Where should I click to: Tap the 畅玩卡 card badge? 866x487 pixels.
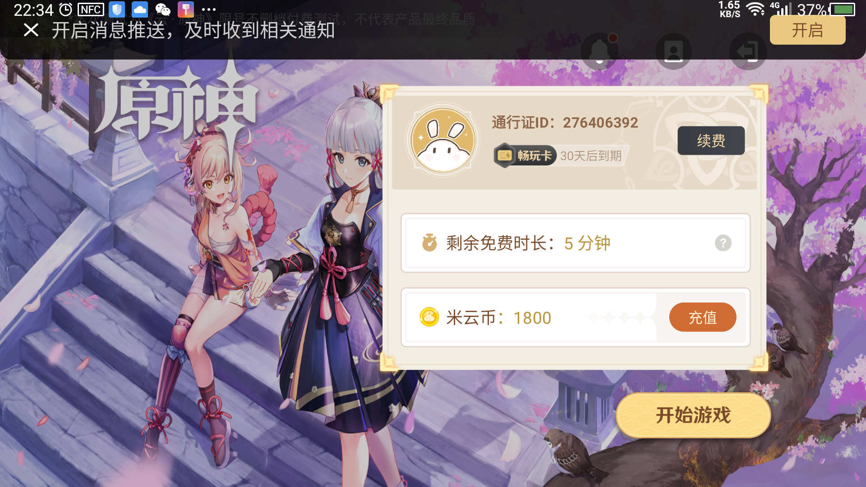pyautogui.click(x=525, y=156)
